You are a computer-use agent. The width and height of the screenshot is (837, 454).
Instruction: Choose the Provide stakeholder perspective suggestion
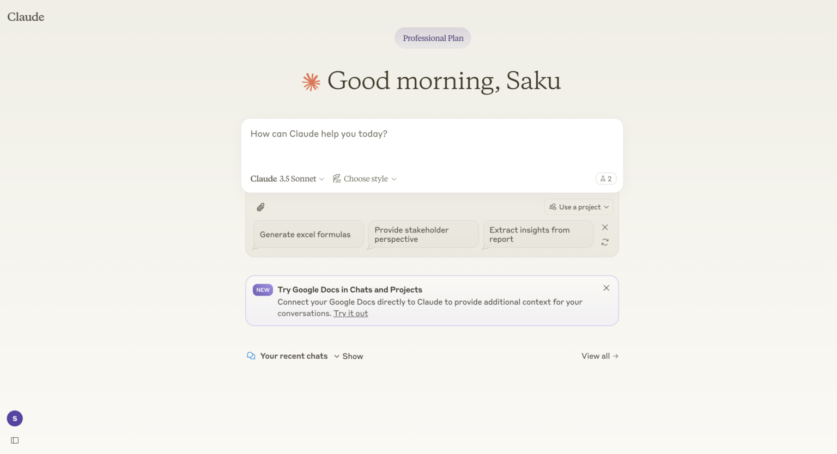click(423, 235)
